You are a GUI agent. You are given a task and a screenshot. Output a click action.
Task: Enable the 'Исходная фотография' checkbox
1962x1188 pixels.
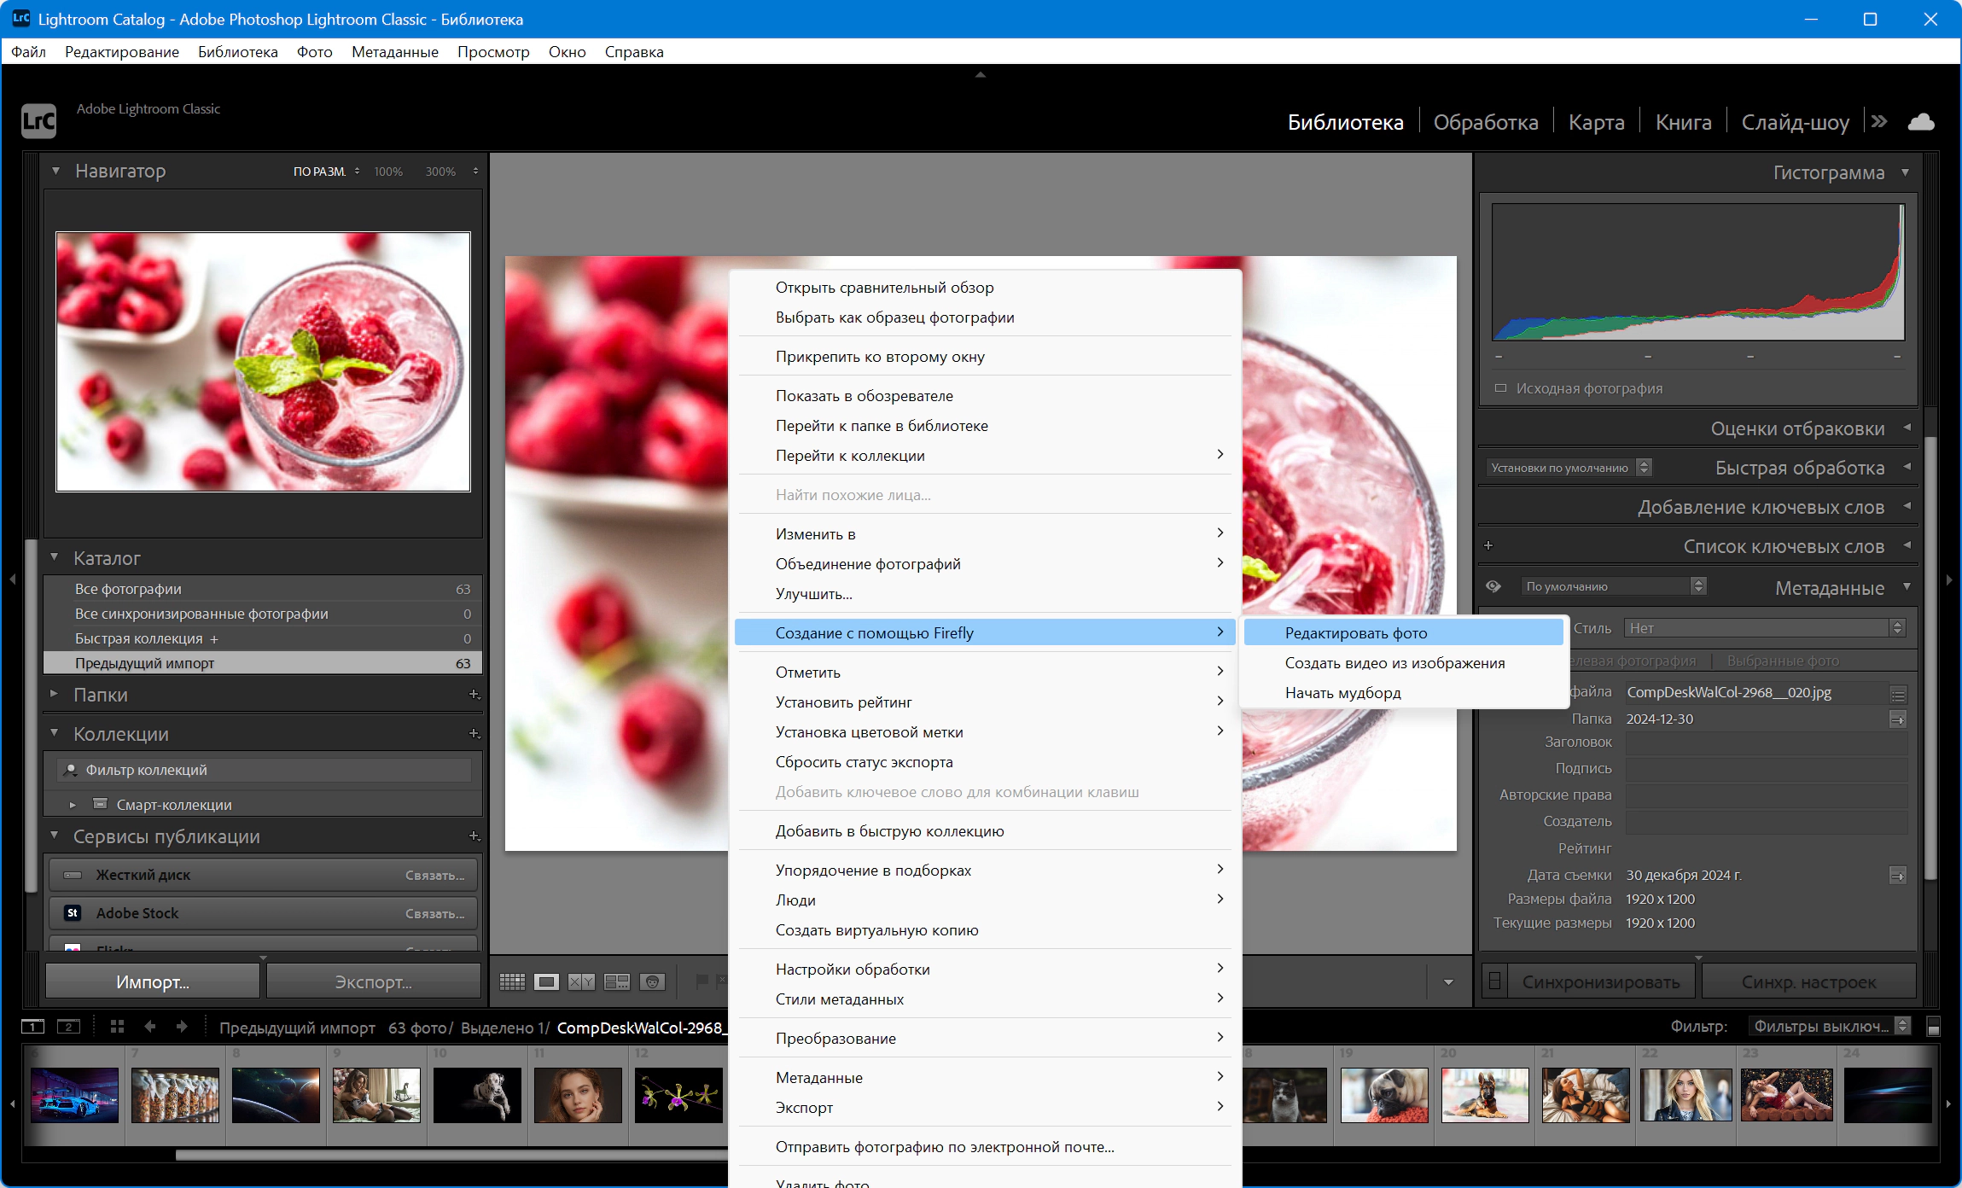(1500, 388)
